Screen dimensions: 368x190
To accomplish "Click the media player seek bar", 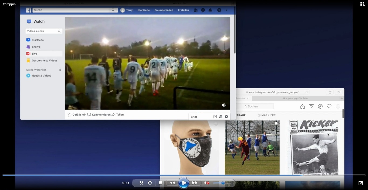I will click(184, 175).
